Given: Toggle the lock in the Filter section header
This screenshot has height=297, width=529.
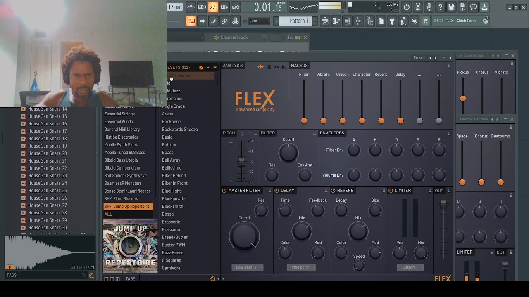Looking at the screenshot, I should tap(315, 134).
